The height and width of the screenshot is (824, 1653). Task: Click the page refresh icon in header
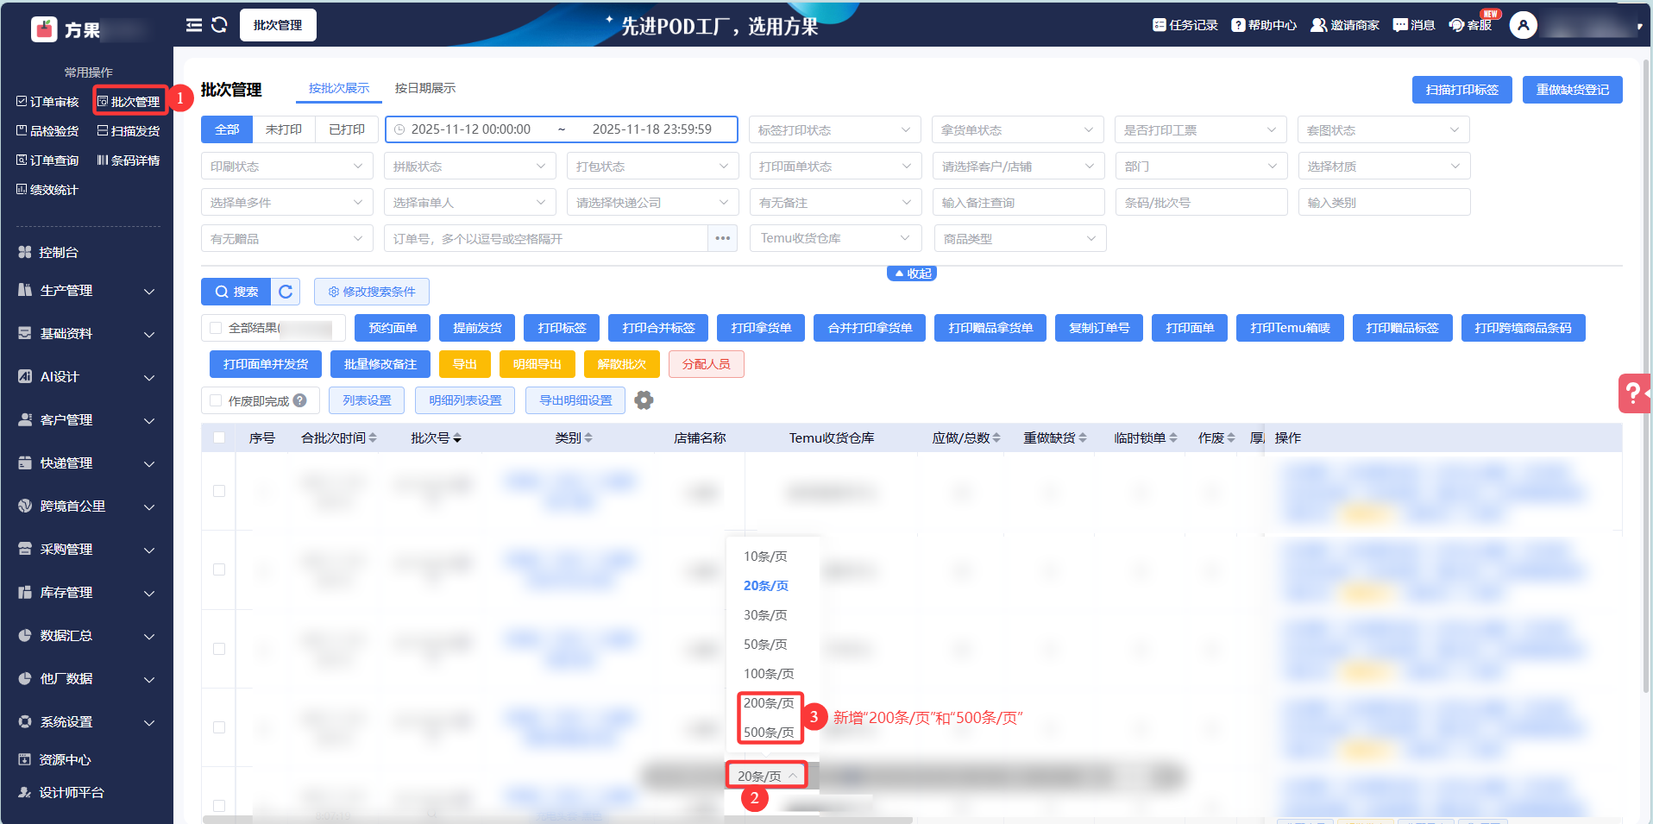point(219,25)
